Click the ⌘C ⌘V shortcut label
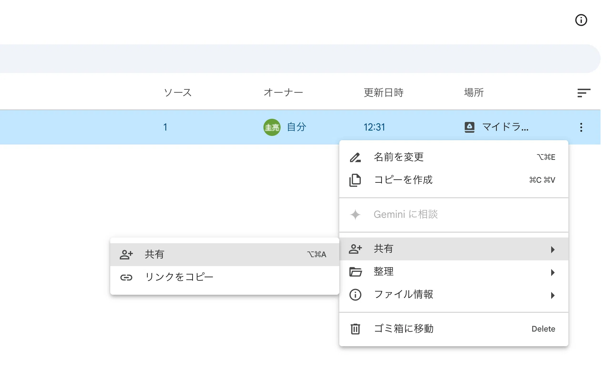This screenshot has height=382, width=607. [542, 180]
